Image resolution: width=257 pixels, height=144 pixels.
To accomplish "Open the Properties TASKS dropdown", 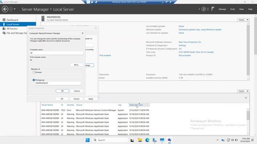I will [x=243, y=20].
